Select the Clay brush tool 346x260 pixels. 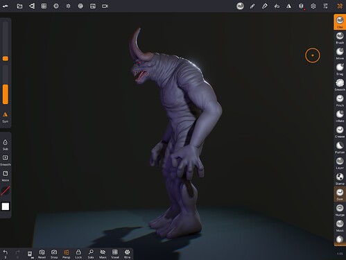click(x=340, y=22)
